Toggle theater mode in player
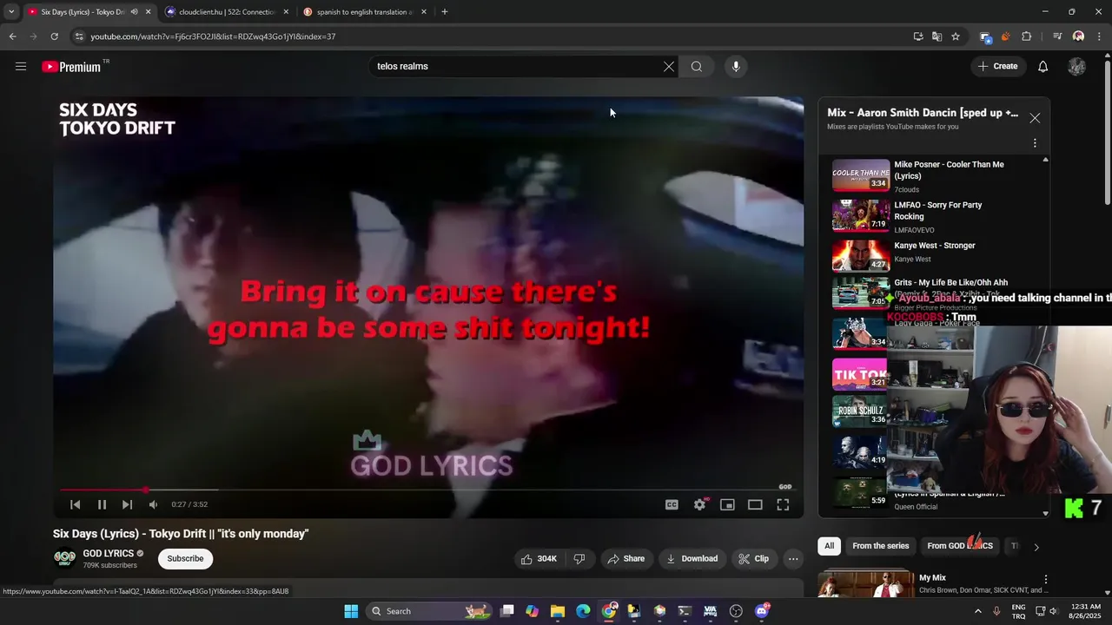The width and height of the screenshot is (1112, 625). (x=755, y=504)
